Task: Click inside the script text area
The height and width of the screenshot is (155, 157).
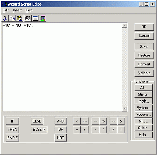Action: 62,67
